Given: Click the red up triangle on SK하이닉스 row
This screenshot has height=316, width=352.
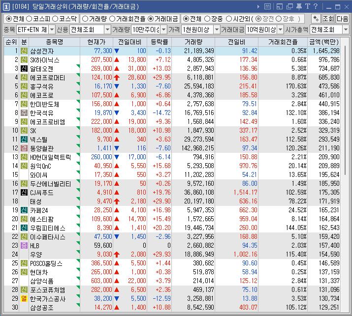Looking at the screenshot, I should 117,60.
